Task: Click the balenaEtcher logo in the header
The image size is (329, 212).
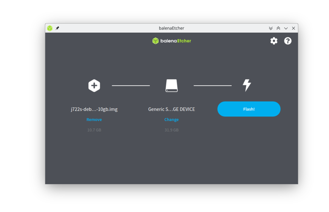Action: click(x=171, y=41)
